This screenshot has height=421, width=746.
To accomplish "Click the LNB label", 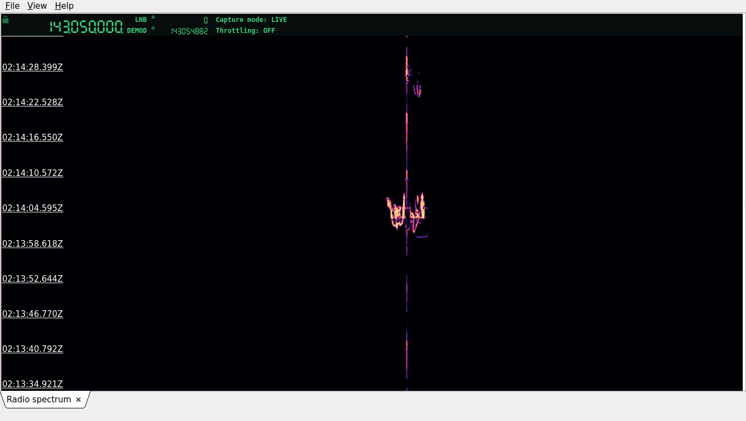I will coord(141,20).
